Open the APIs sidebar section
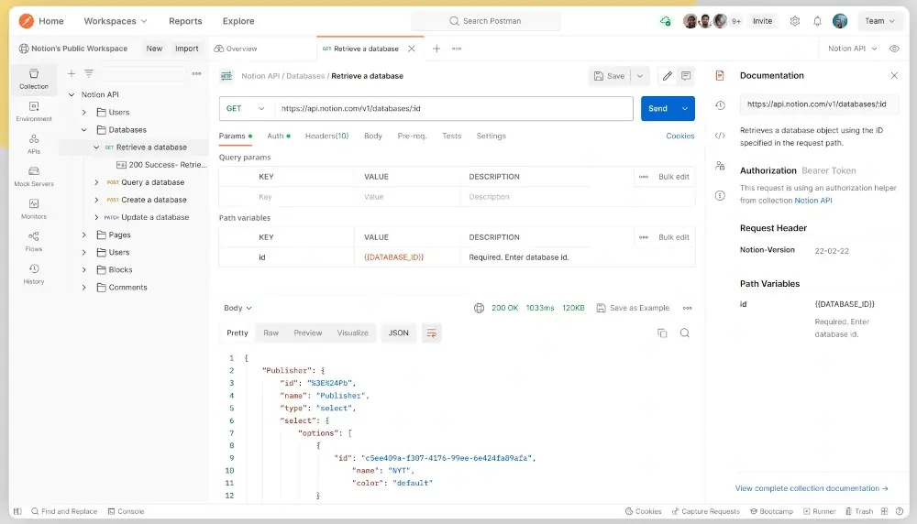Viewport: 917px width, 524px height. point(34,144)
